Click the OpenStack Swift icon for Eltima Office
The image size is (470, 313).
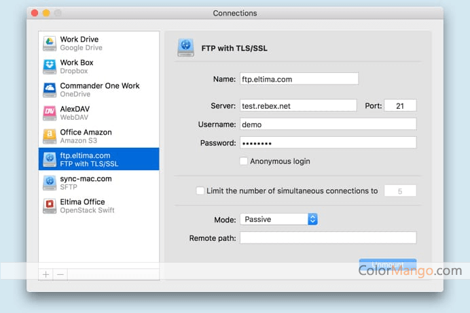coord(50,205)
